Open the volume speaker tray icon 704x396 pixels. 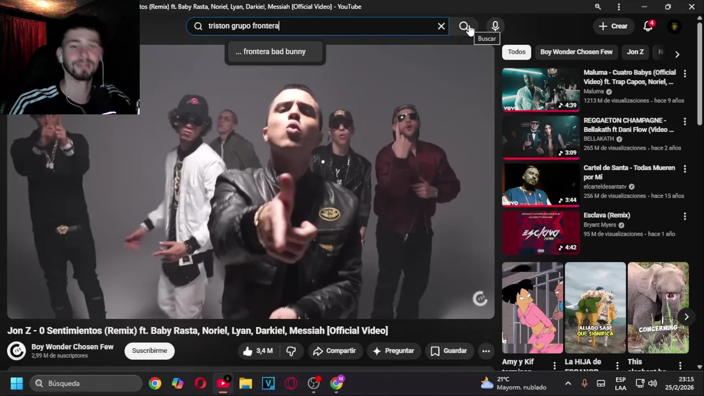[652, 383]
